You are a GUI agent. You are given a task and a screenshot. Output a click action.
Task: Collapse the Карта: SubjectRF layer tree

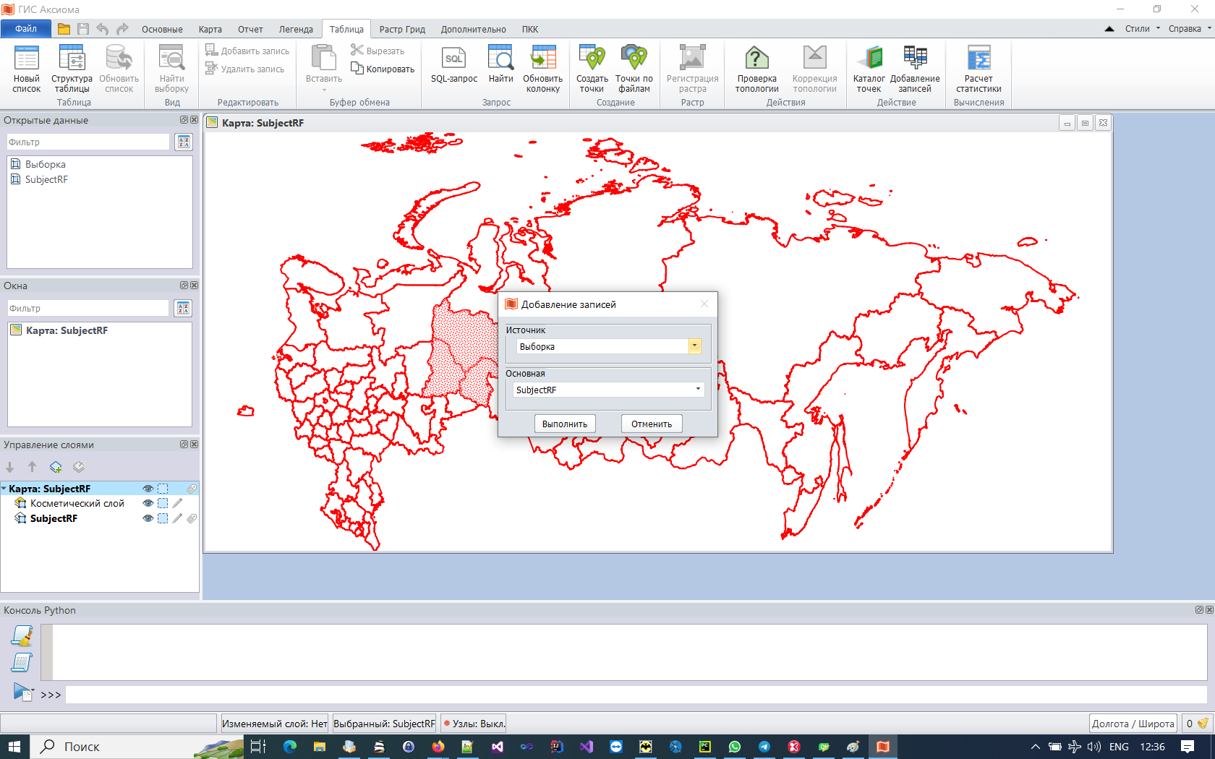point(4,489)
